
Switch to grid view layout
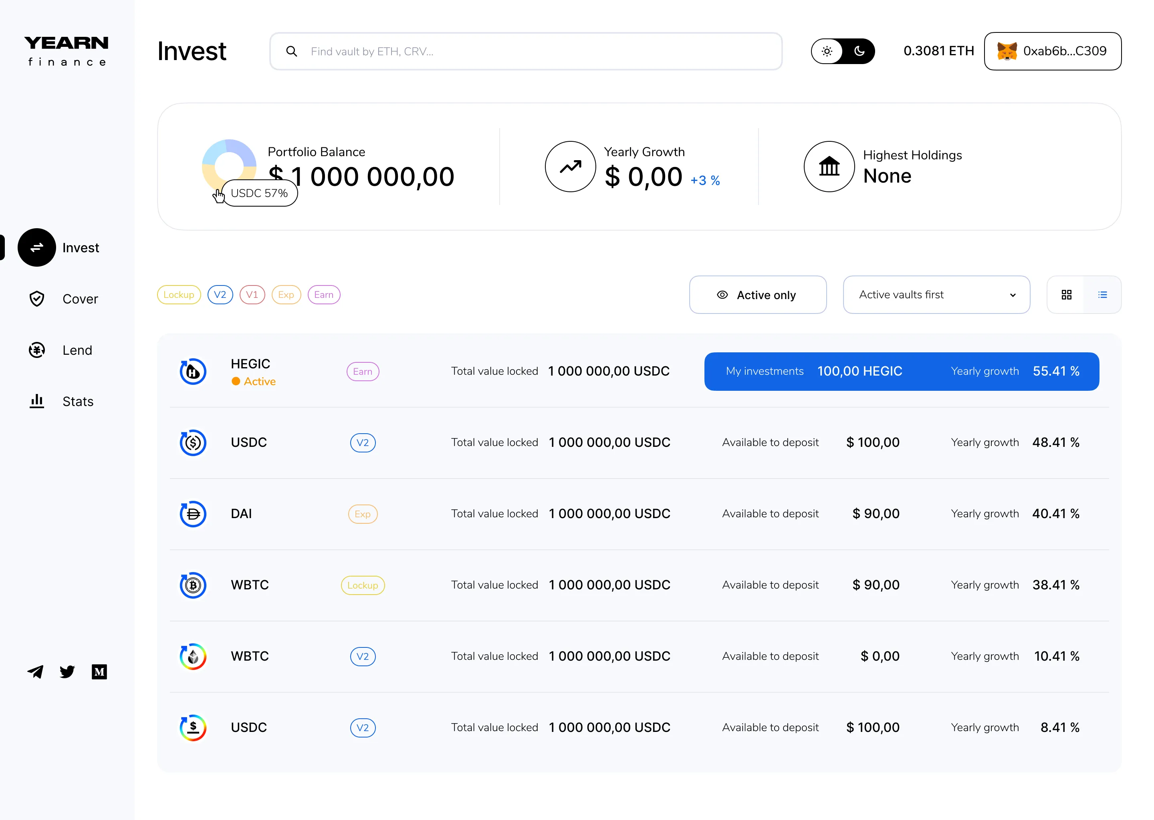click(1066, 295)
